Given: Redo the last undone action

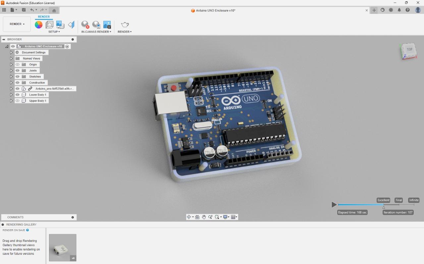Looking at the screenshot, I should (42, 10).
